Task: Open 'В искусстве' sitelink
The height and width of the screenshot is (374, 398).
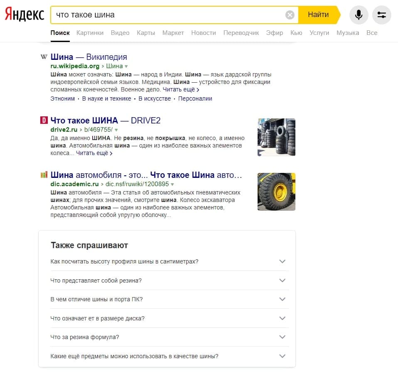Action: click(x=155, y=98)
